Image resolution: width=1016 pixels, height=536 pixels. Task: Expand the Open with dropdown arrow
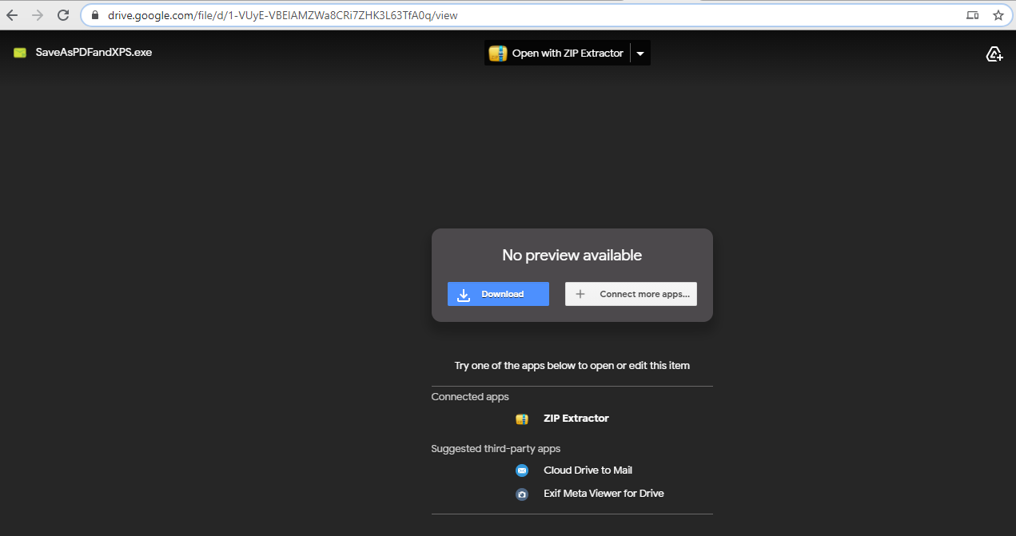[x=640, y=54]
